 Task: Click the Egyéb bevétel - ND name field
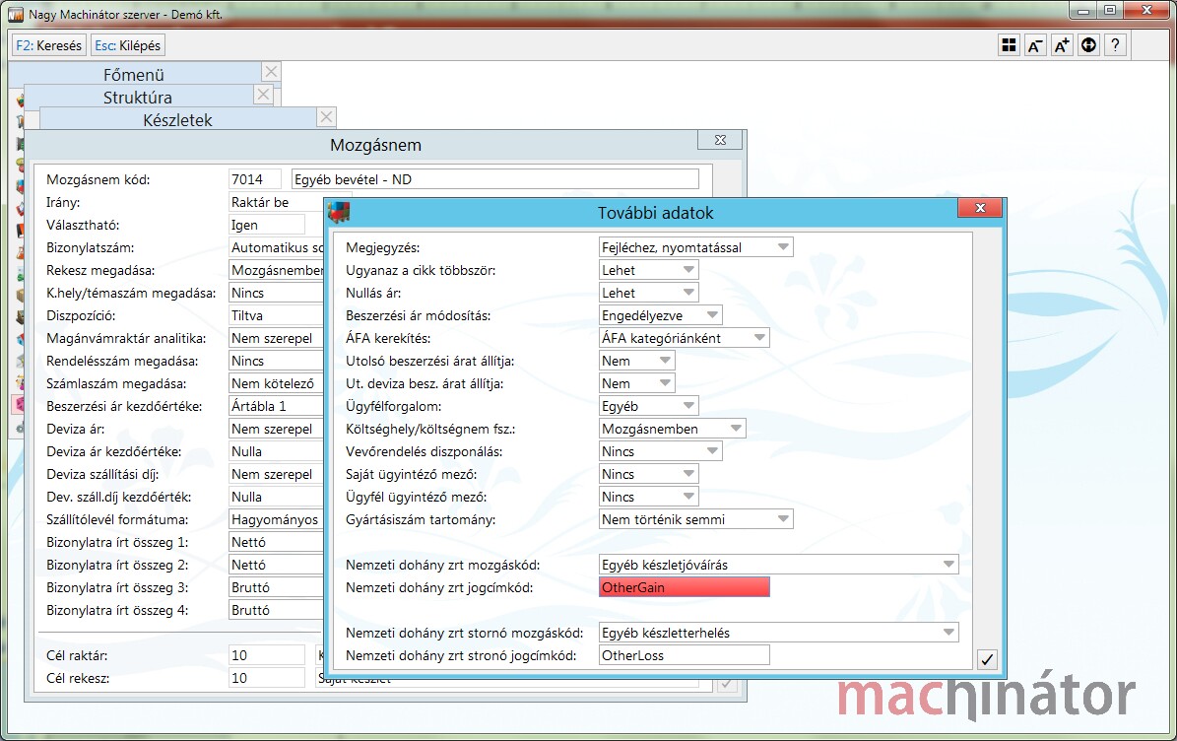coord(494,179)
